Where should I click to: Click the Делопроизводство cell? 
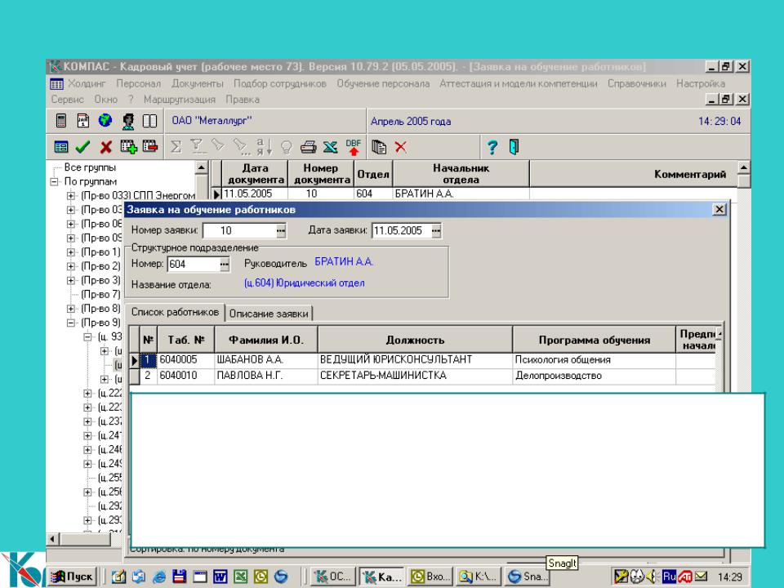tap(594, 376)
